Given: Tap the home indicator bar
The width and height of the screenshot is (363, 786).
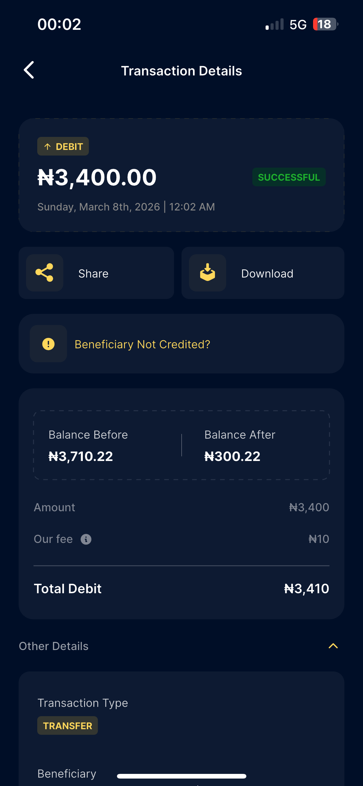Looking at the screenshot, I should coord(181,776).
